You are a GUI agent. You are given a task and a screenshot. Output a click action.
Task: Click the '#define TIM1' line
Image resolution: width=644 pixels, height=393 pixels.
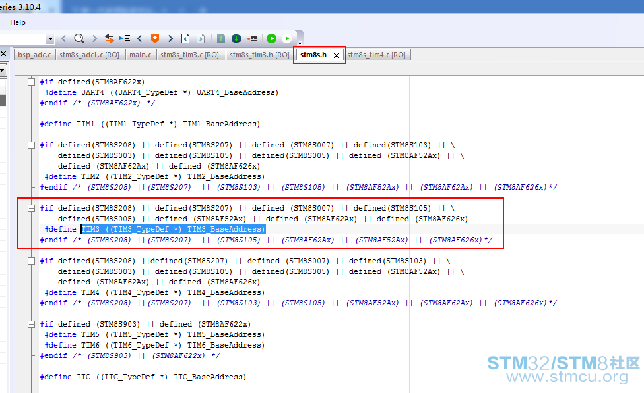click(150, 124)
